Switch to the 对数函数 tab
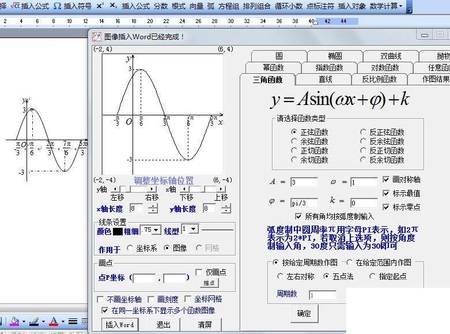 click(385, 67)
